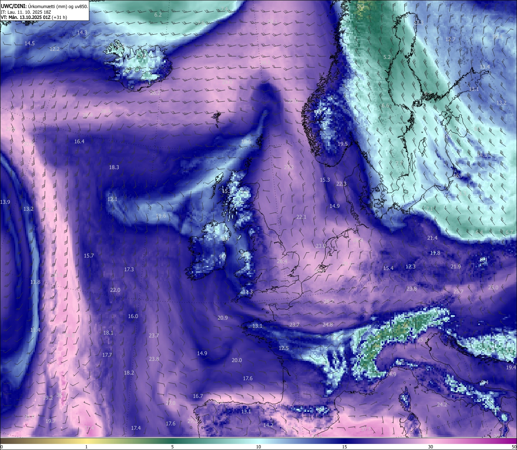
Task: Select the 11.6 value west of Ireland
Action: pos(161,216)
